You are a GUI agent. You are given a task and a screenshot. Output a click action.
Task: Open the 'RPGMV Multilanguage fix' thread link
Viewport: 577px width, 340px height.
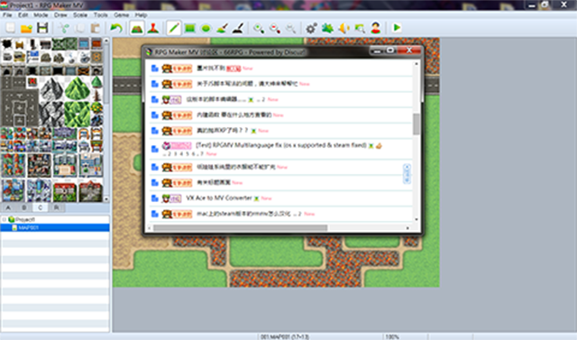281,145
